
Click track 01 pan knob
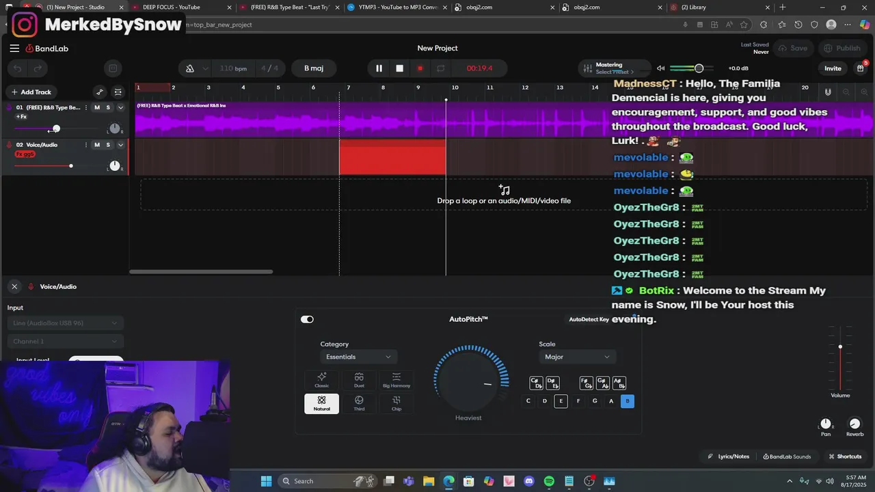coord(115,128)
